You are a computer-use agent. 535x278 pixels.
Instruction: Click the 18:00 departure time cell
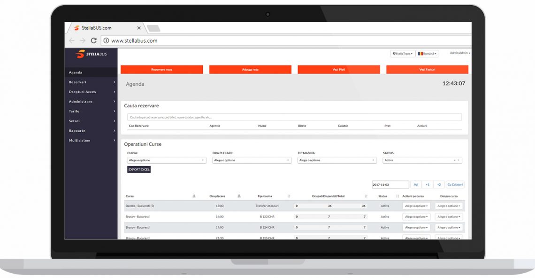[x=220, y=206]
